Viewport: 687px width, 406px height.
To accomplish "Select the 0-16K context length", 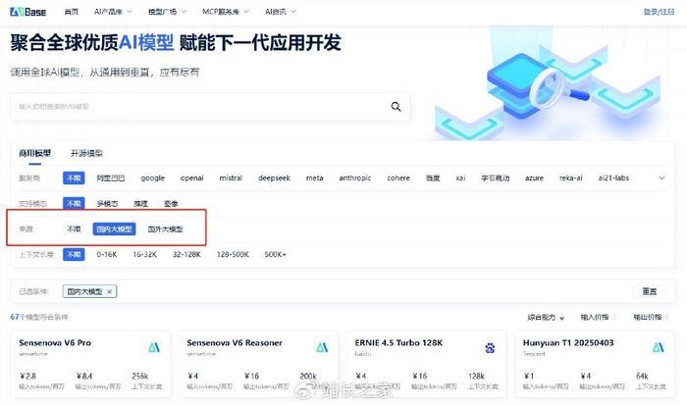I will [x=107, y=254].
